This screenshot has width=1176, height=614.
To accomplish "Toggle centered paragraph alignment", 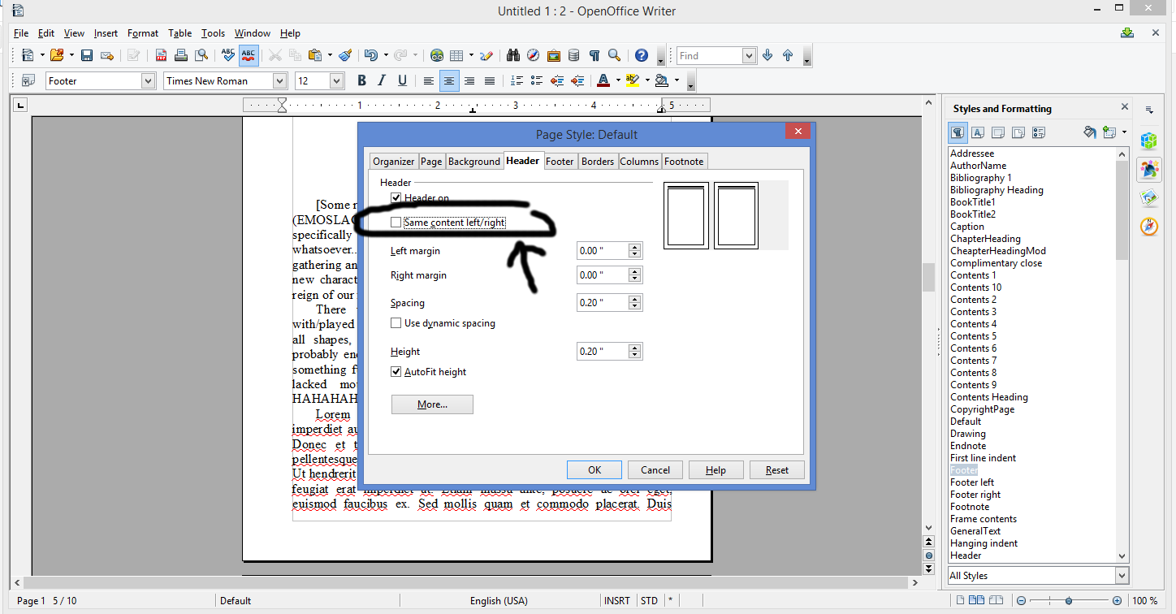I will [448, 80].
